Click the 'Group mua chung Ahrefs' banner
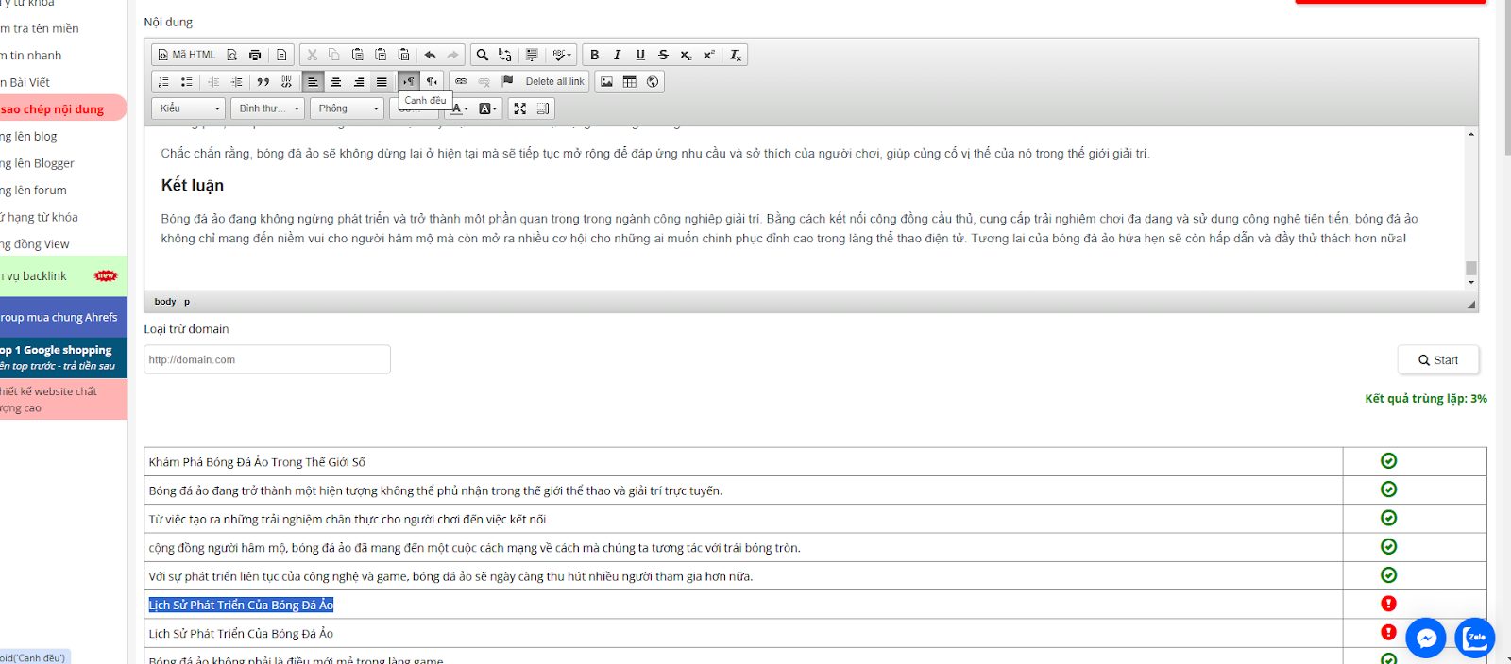 click(x=63, y=318)
